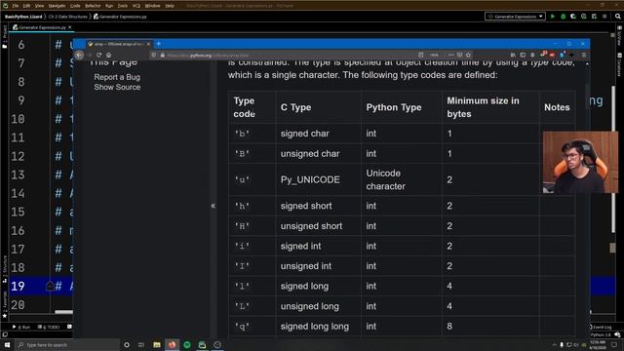
Task: Open the Project tool window sidebar
Action: [4, 37]
